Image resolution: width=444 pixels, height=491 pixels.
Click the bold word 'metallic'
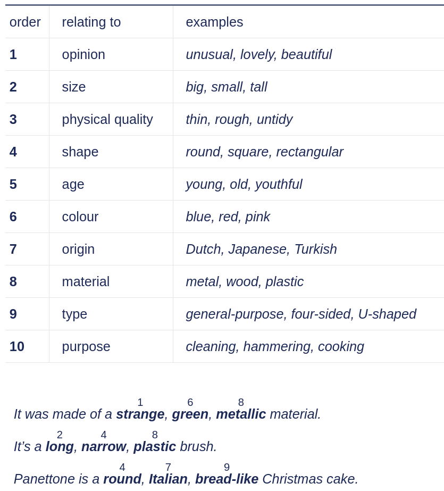[x=241, y=414]
